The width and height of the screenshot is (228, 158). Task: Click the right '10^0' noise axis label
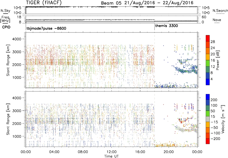pos(205,13)
